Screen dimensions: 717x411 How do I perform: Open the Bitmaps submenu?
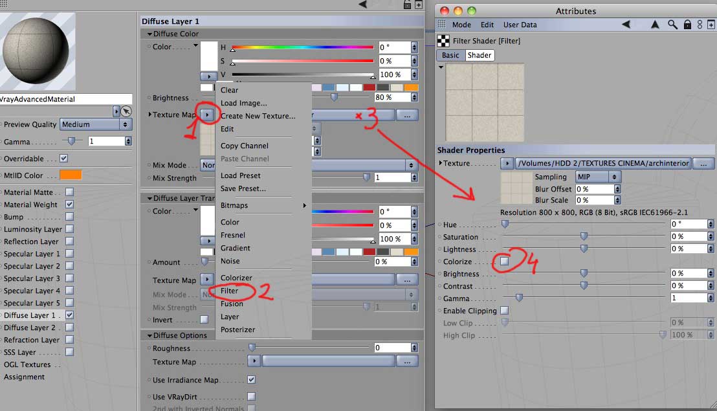tap(263, 205)
